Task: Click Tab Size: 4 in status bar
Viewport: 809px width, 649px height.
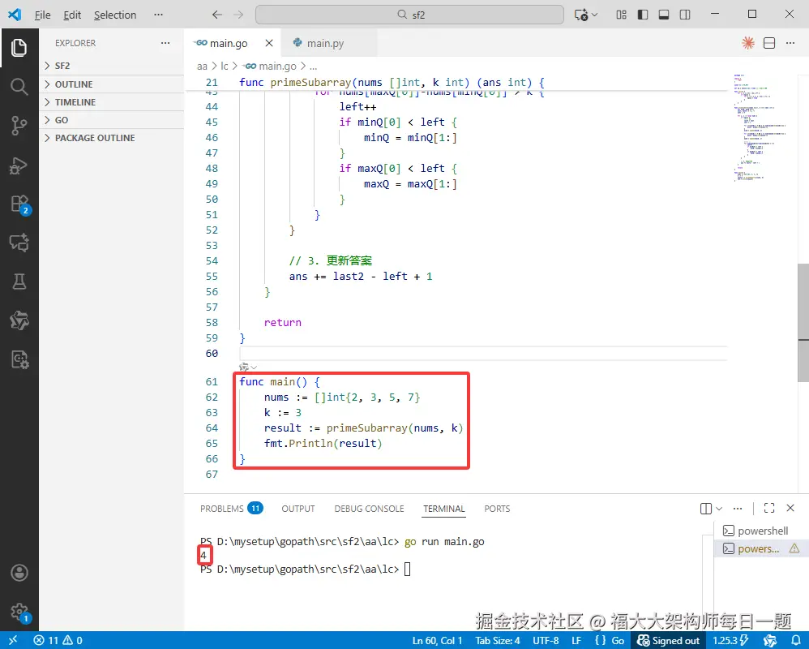Action: pos(498,640)
